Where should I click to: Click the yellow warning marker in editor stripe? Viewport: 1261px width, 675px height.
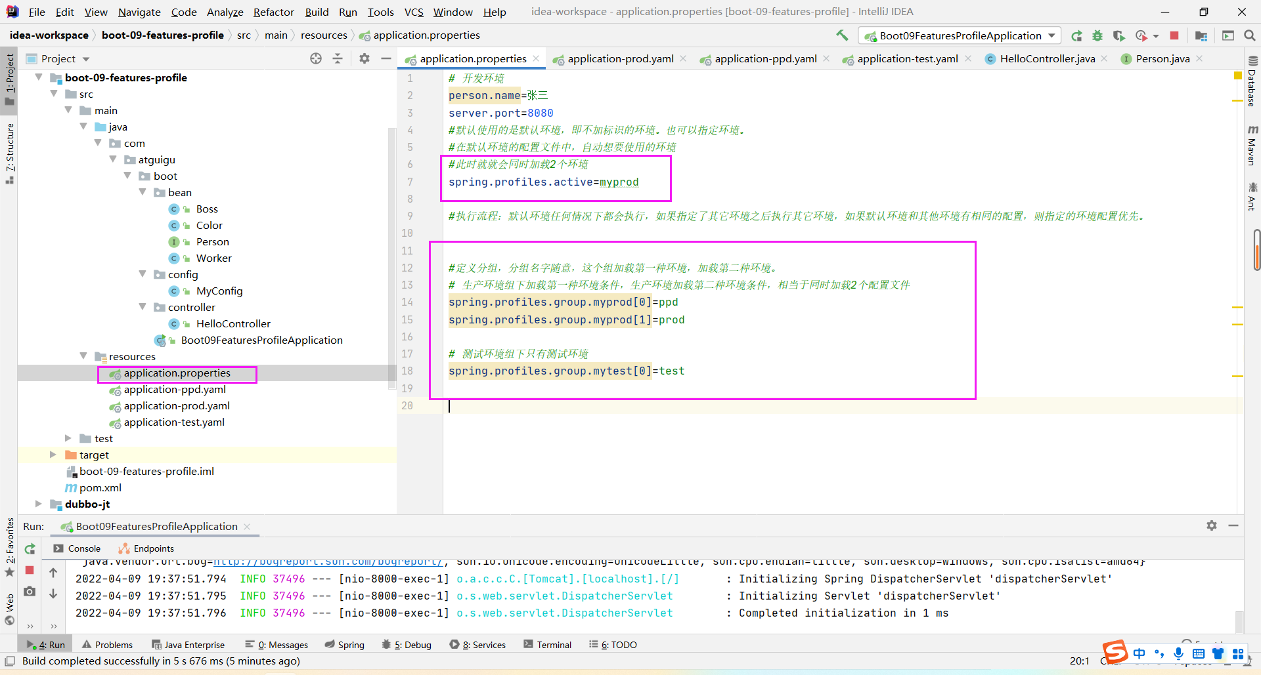click(1238, 76)
